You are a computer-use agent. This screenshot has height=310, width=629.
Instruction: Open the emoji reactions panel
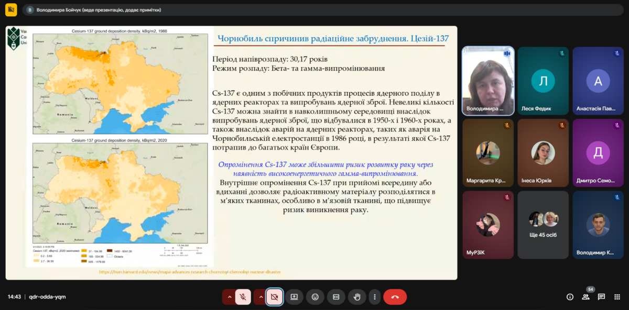tap(315, 297)
